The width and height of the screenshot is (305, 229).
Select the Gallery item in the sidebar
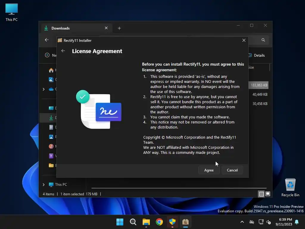click(51, 79)
